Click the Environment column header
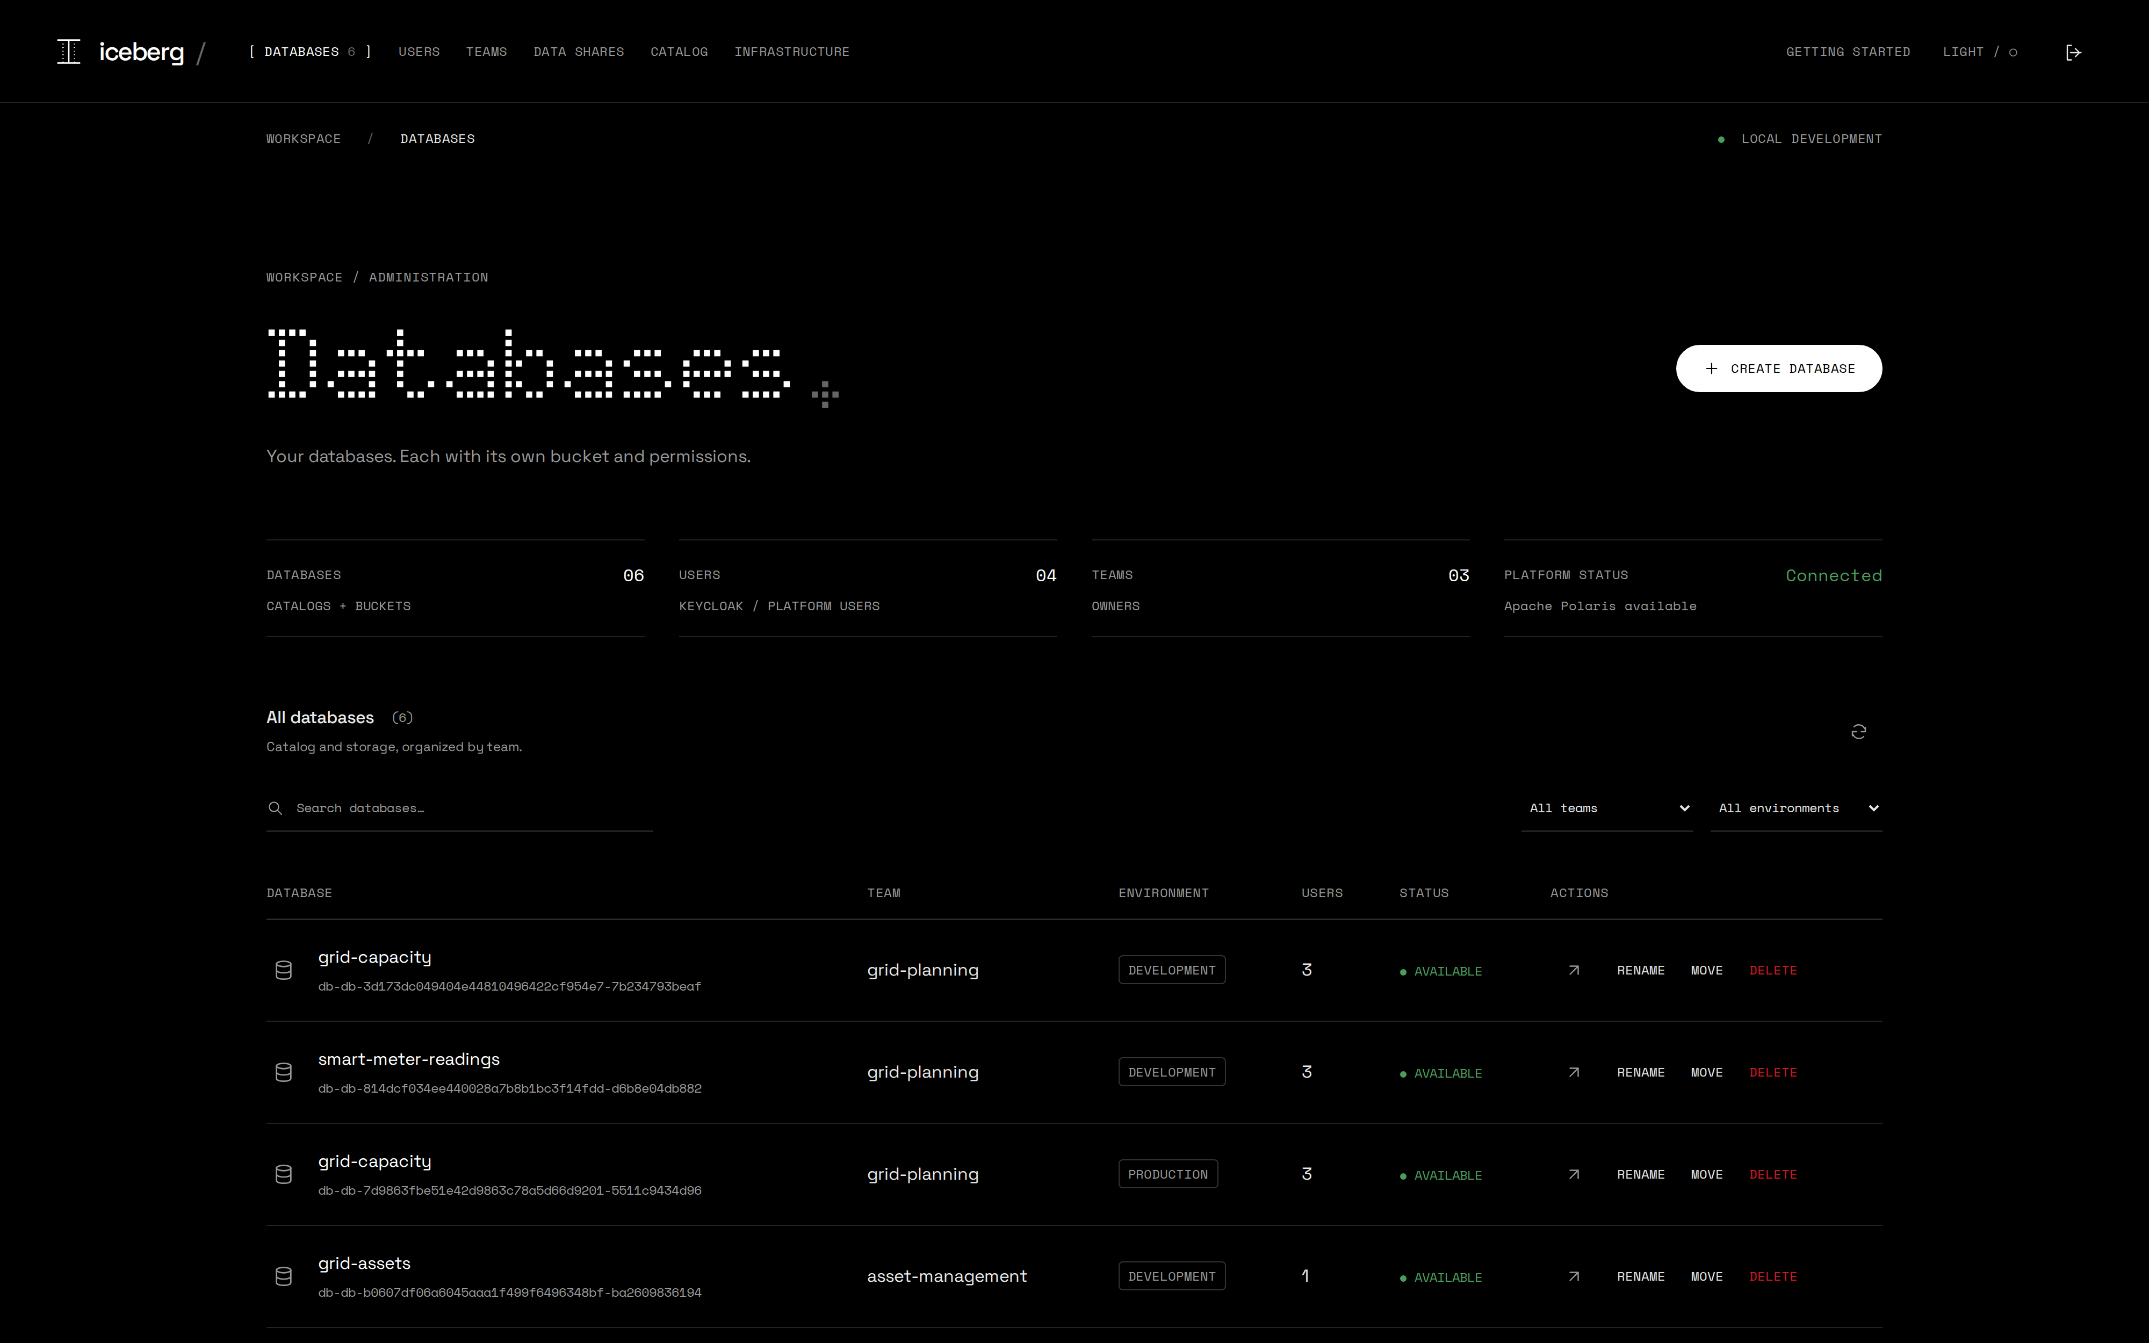This screenshot has height=1343, width=2149. 1163,893
